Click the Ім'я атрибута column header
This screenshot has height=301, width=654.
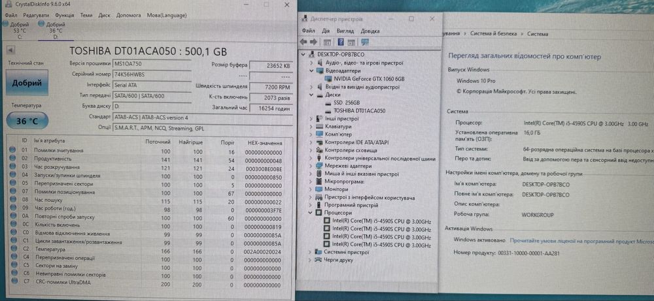49,141
